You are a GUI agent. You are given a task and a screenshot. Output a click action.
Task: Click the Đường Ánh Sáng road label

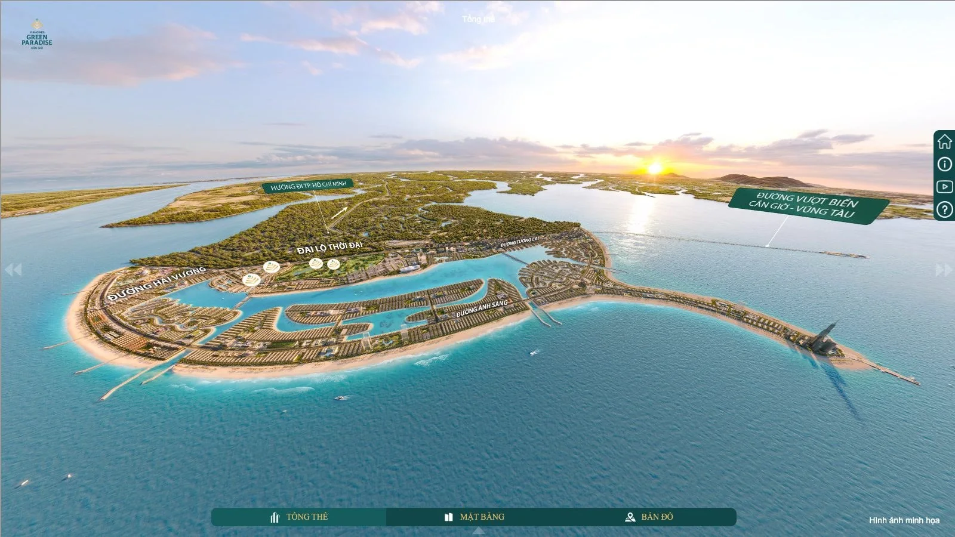(482, 308)
